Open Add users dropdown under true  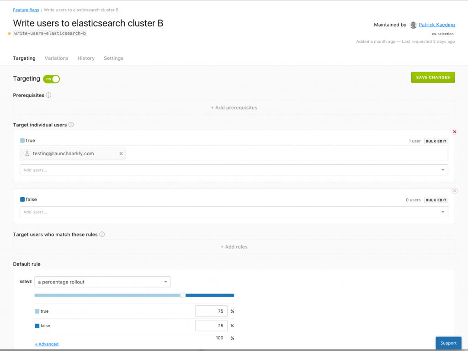[234, 170]
